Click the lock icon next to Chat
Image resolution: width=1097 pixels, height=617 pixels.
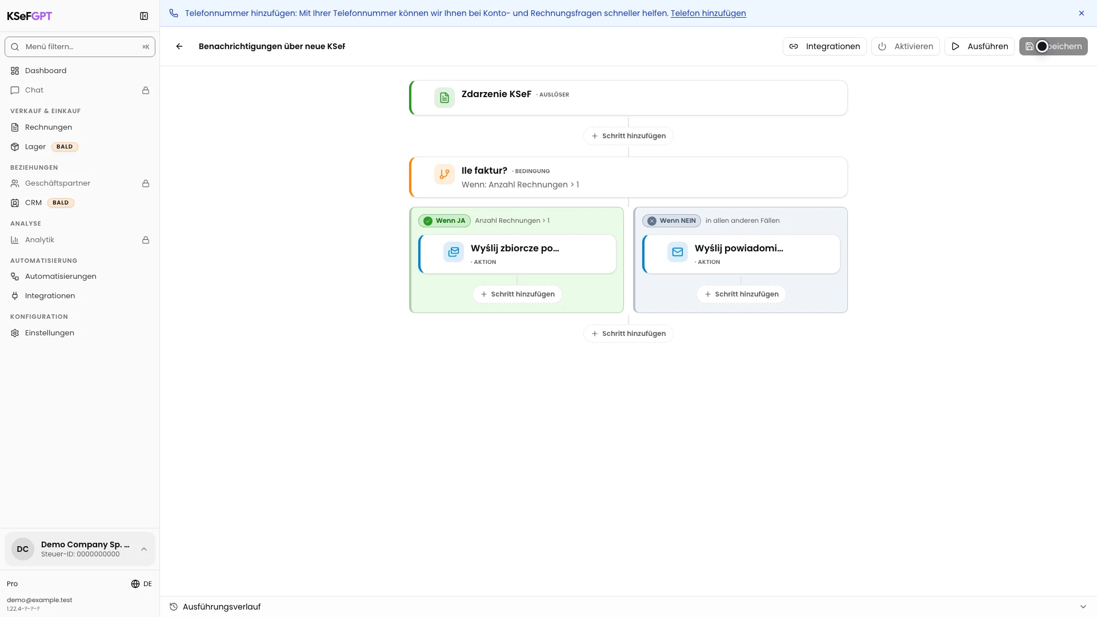(x=146, y=90)
